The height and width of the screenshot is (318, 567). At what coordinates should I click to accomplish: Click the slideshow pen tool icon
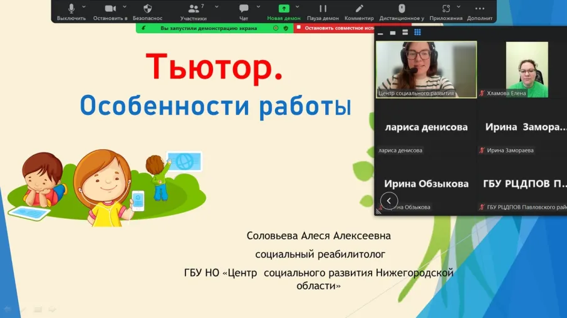coord(23,309)
